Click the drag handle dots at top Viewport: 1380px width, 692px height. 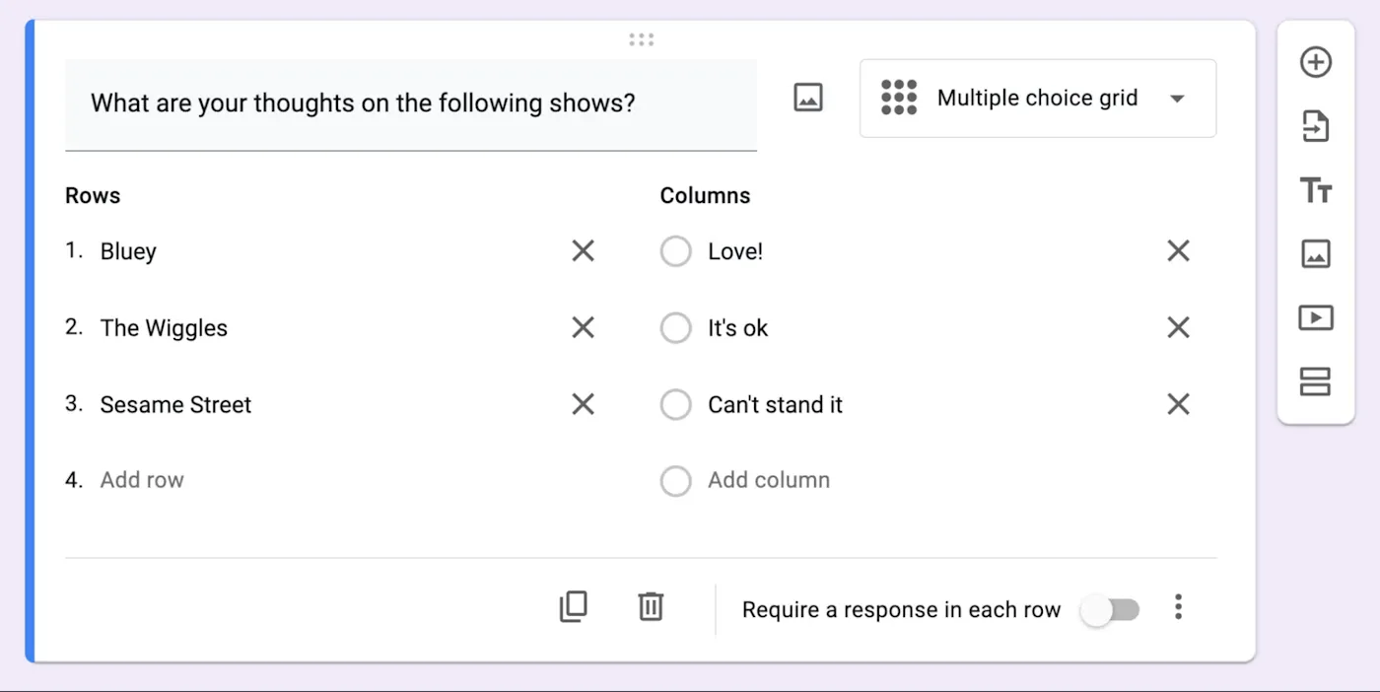[642, 39]
